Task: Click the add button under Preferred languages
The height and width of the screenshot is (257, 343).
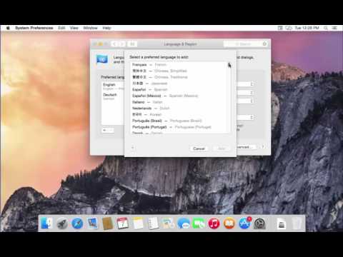Action: coord(105,130)
